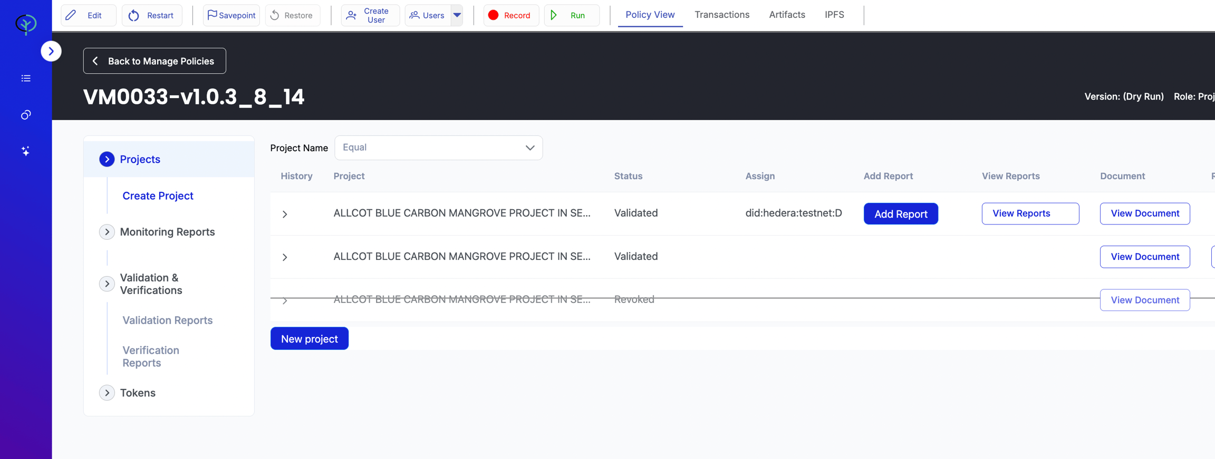Image resolution: width=1215 pixels, height=459 pixels.
Task: Click the New project button
Action: [x=310, y=338]
